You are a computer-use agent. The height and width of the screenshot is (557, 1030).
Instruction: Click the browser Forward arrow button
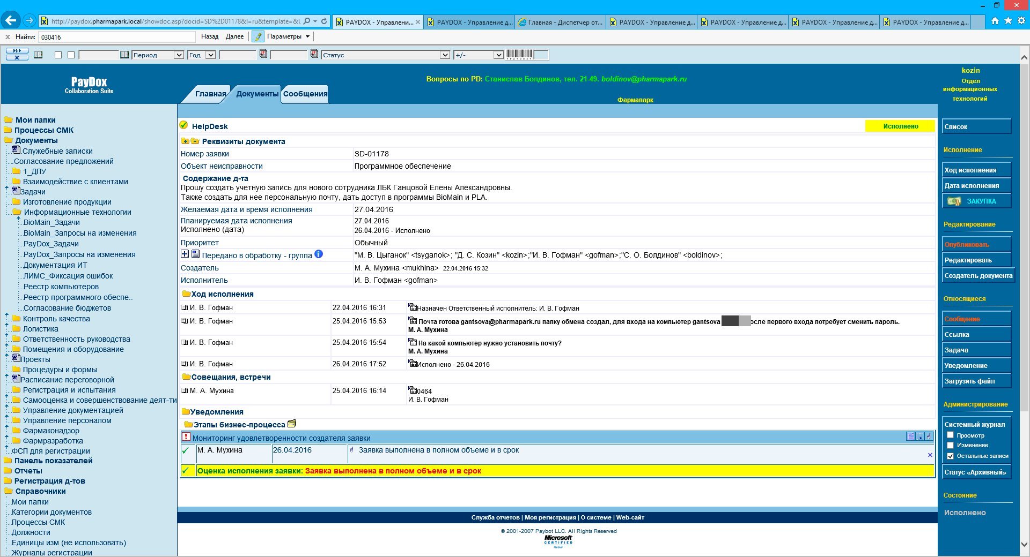(30, 21)
